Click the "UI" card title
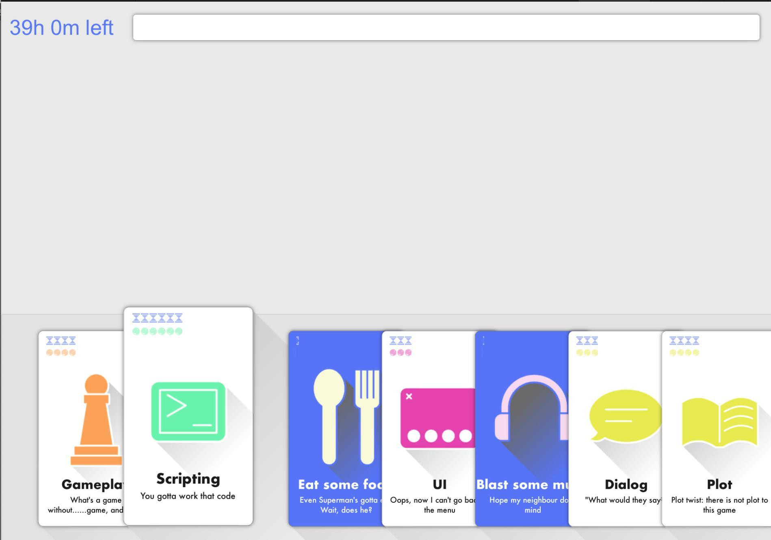The height and width of the screenshot is (540, 771). click(x=440, y=484)
